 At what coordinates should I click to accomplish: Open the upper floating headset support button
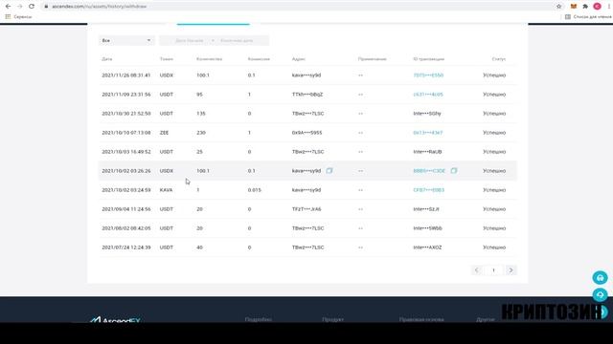[601, 278]
